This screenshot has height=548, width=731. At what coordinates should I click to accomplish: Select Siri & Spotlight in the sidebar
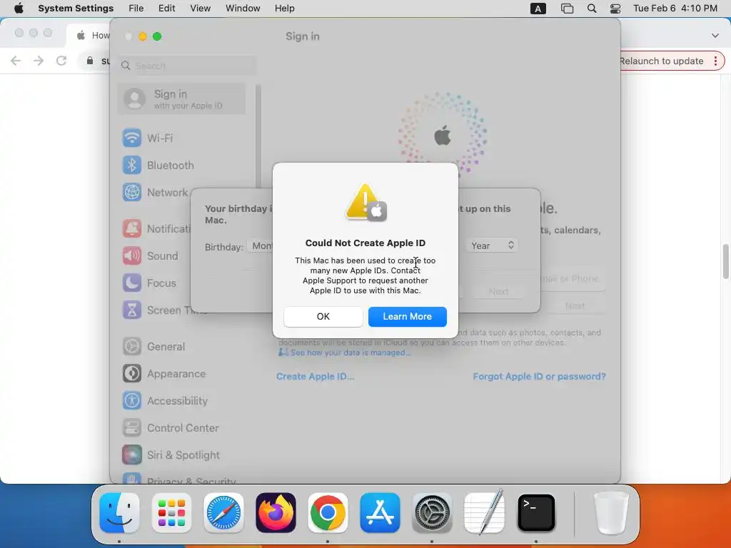pyautogui.click(x=182, y=455)
